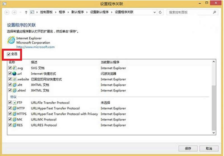
Task: Click 取消 to cancel changes
Action: [209, 148]
